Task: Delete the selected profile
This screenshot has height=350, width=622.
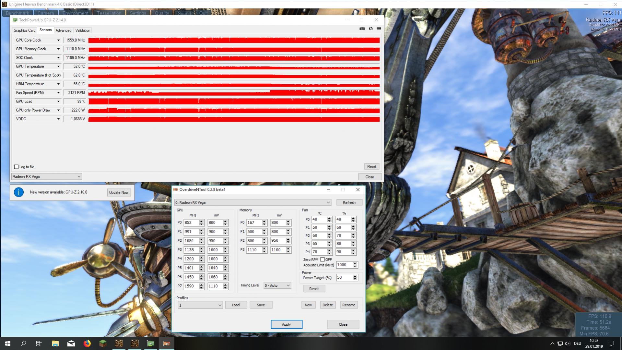Action: pos(328,305)
